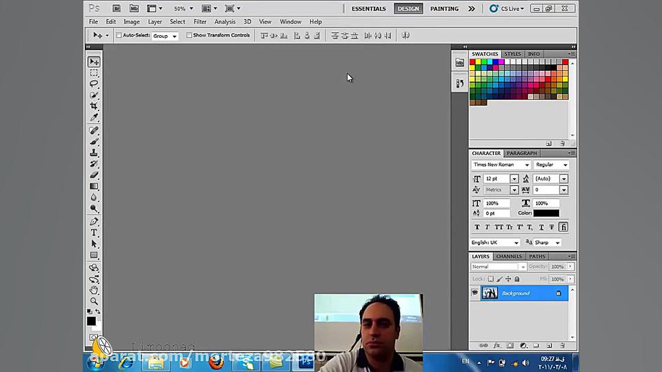Select the Rectangle shape tool
This screenshot has height=372, width=662.
click(94, 255)
